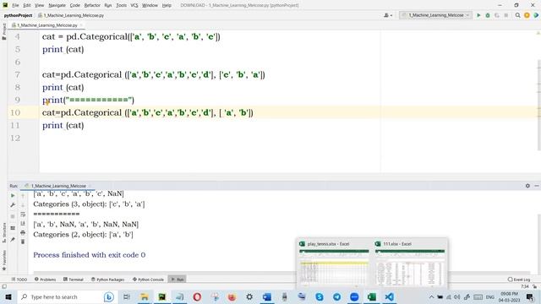This screenshot has height=304, width=541.
Task: Open the Edit menu
Action: [27, 5]
